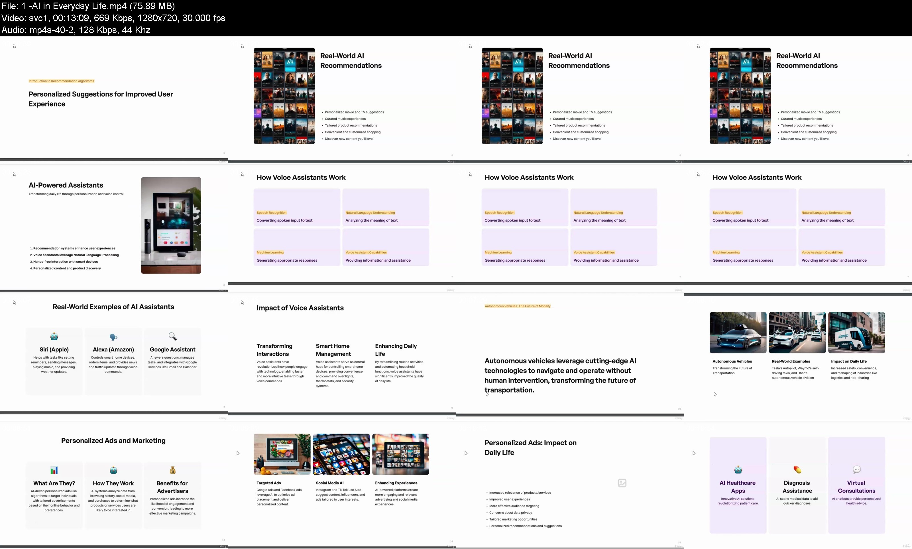
Task: Open the smart display photo on AI-Powered Assistants slide
Action: (171, 225)
